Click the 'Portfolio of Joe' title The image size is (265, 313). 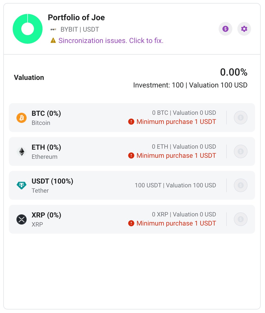click(x=76, y=17)
